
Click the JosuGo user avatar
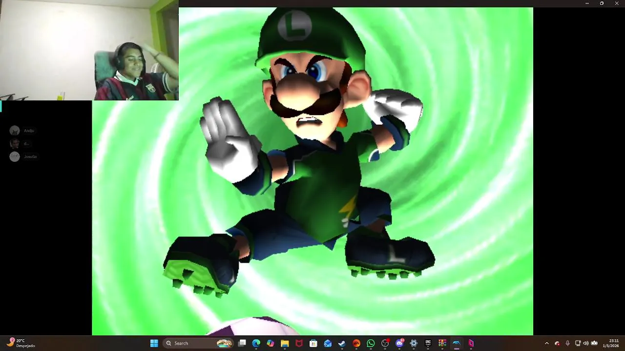point(15,156)
